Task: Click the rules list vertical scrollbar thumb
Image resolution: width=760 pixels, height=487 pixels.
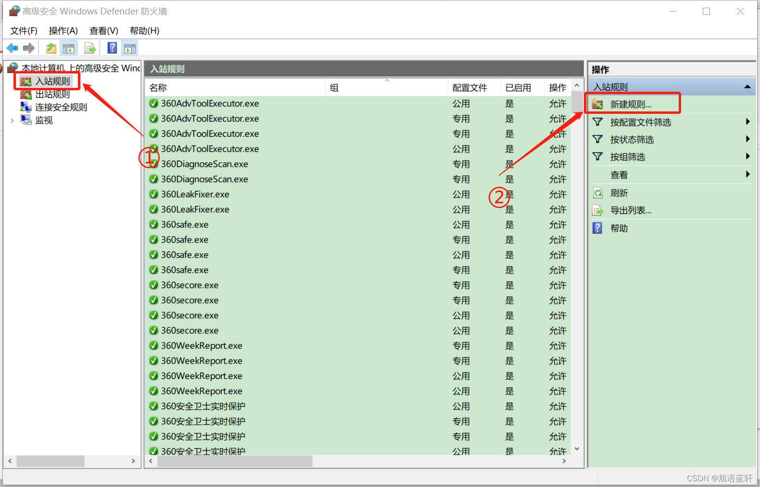Action: click(x=577, y=101)
